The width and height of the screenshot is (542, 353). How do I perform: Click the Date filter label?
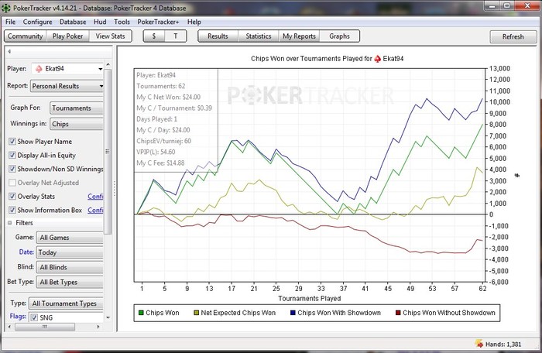click(26, 252)
